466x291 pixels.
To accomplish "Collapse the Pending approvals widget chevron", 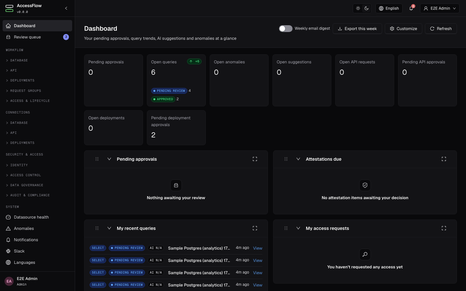I will coord(109,159).
